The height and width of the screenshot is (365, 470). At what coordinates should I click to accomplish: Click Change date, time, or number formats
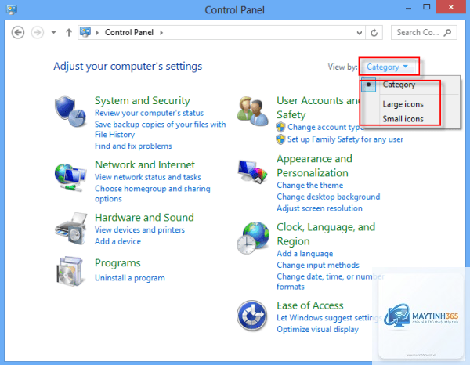coord(330,281)
